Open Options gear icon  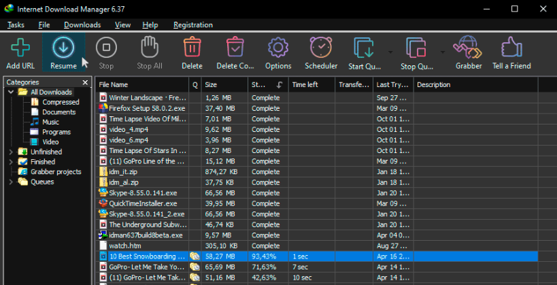coord(278,48)
